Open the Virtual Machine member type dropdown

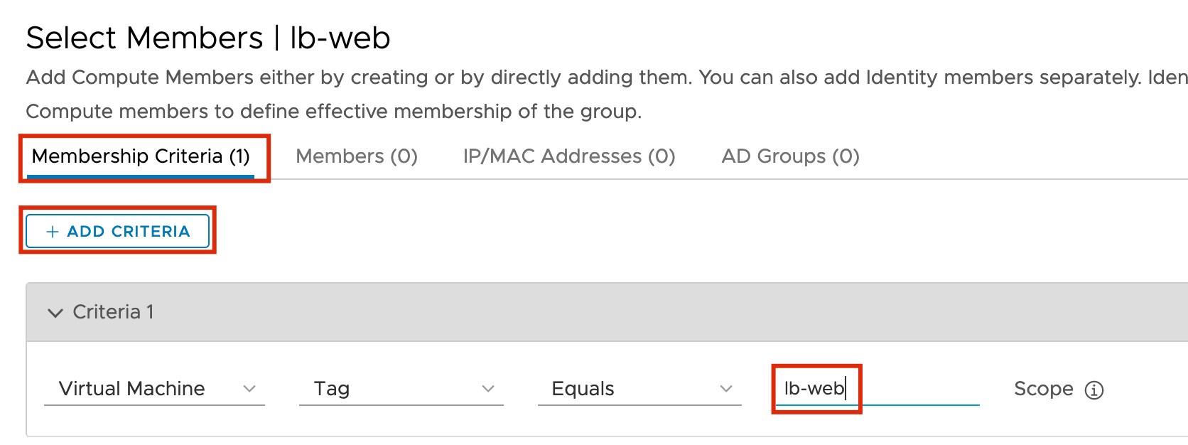coord(154,389)
